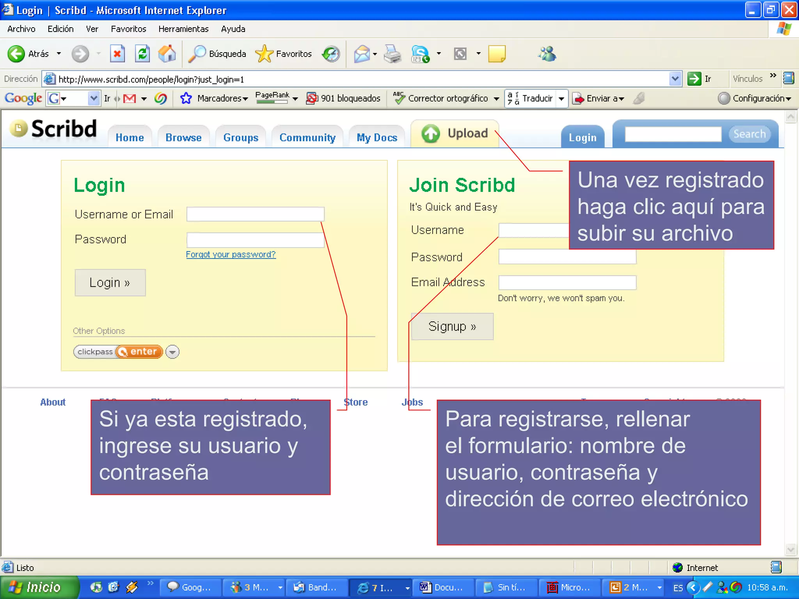
Task: Expand the Mail dropdown arrow
Action: click(x=375, y=54)
